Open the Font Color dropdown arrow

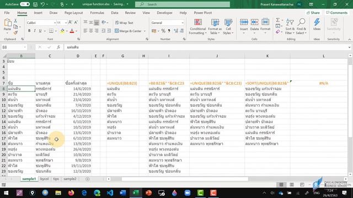click(77, 31)
